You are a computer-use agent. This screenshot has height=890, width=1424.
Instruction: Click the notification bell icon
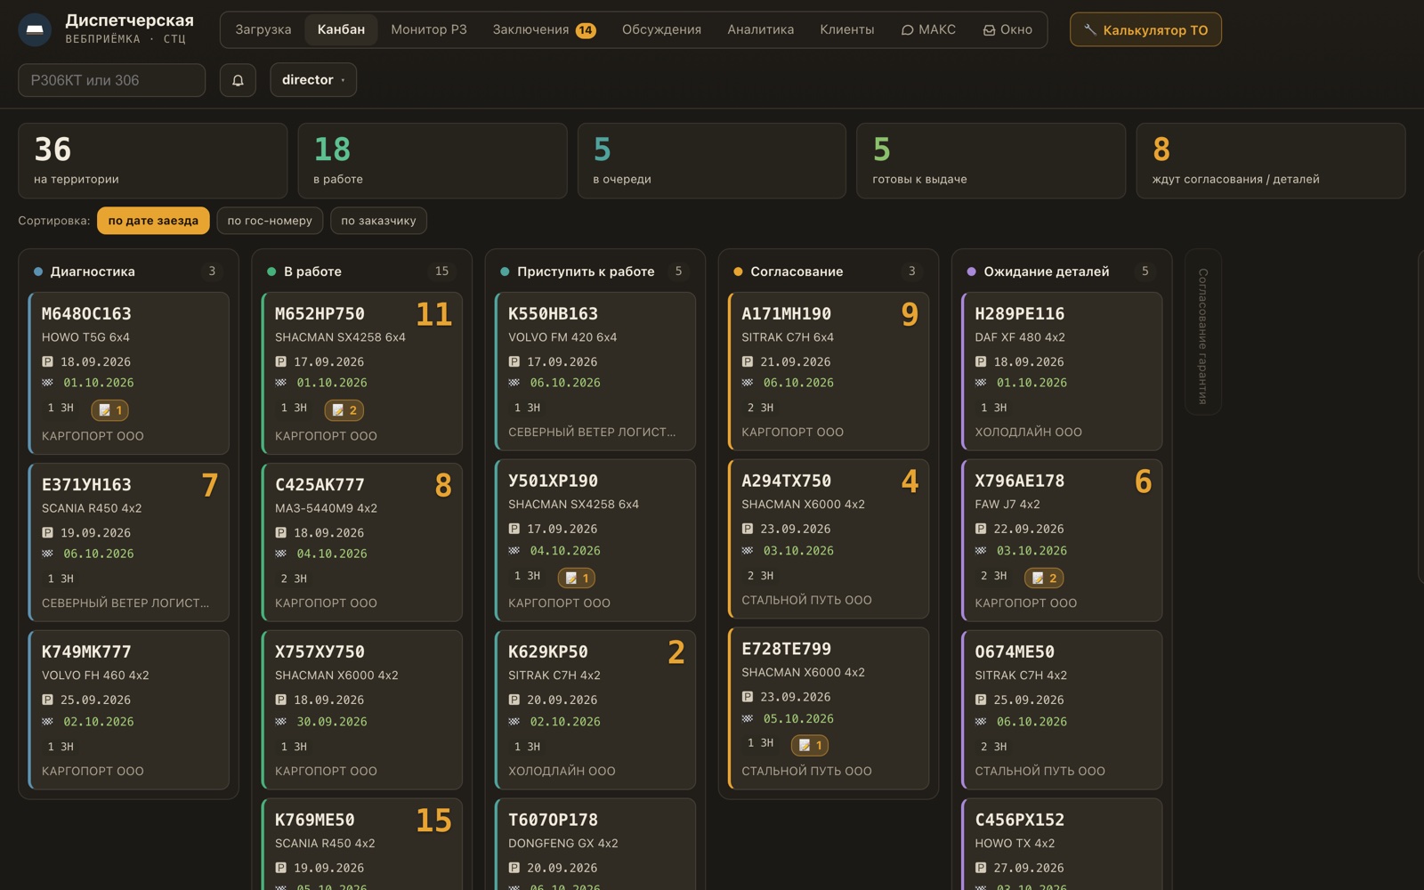click(x=238, y=80)
